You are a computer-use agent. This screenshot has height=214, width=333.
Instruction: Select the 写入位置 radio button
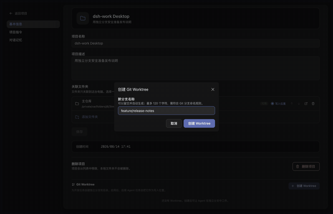273,104
